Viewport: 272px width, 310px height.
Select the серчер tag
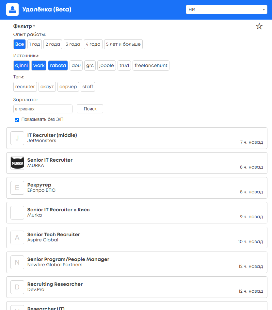click(68, 87)
